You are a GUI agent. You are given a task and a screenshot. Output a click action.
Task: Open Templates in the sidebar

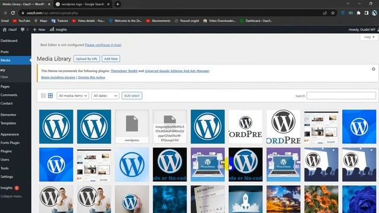point(8,123)
